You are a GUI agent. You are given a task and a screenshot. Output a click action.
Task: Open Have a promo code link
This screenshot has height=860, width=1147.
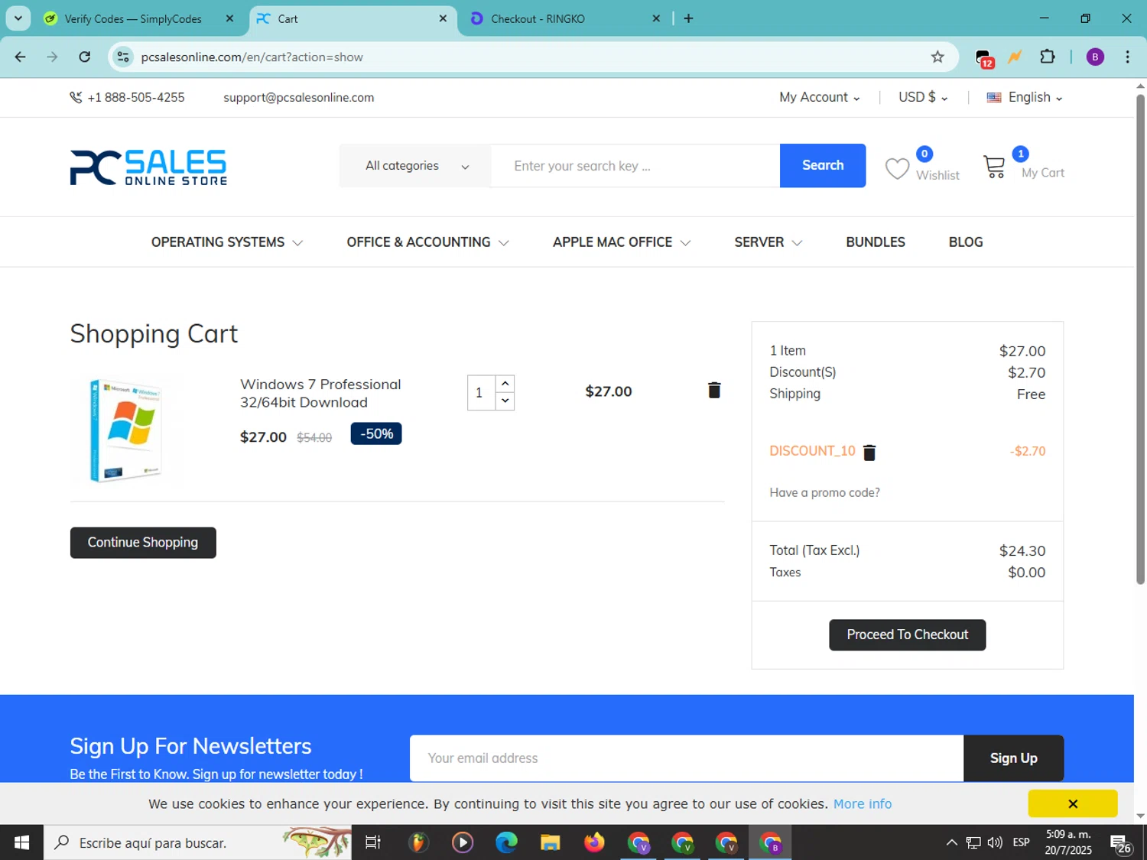coord(824,492)
